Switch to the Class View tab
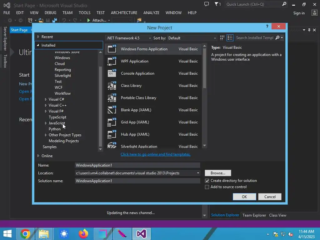Viewport: 320px width, 240px height. pos(277,215)
